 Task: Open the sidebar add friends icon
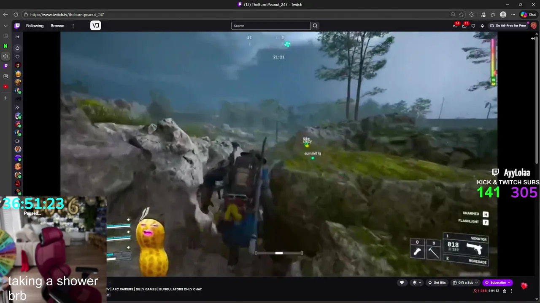17,107
